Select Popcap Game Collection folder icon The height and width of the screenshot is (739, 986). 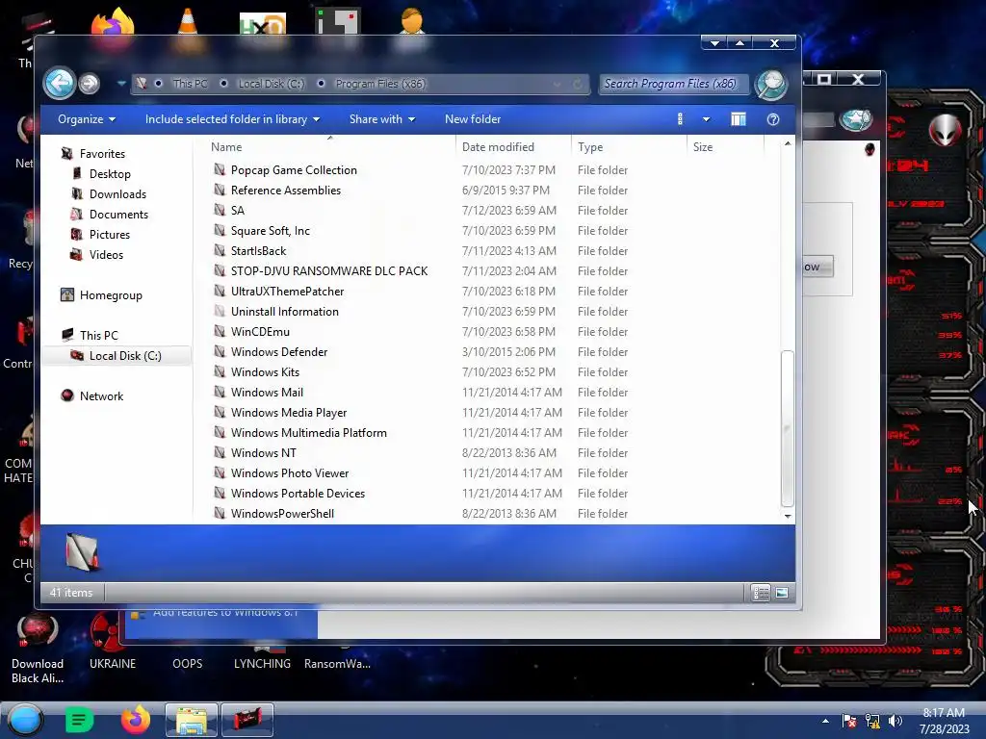(x=220, y=169)
